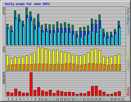Screen dimensions: 131x102
Task: Click day label 10 on x-axis
Action: [42, 99]
